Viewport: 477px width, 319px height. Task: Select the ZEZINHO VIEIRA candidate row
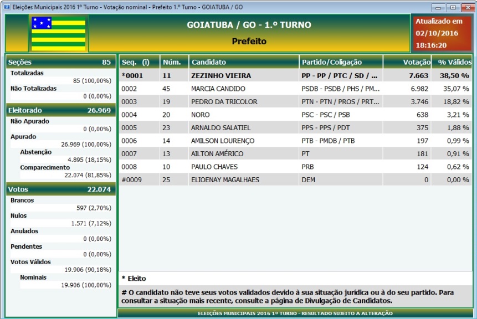(295, 75)
